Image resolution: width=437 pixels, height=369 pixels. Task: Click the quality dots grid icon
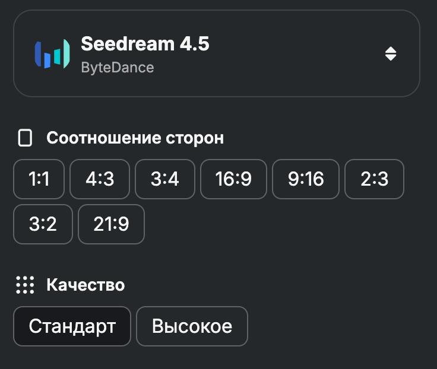[25, 285]
